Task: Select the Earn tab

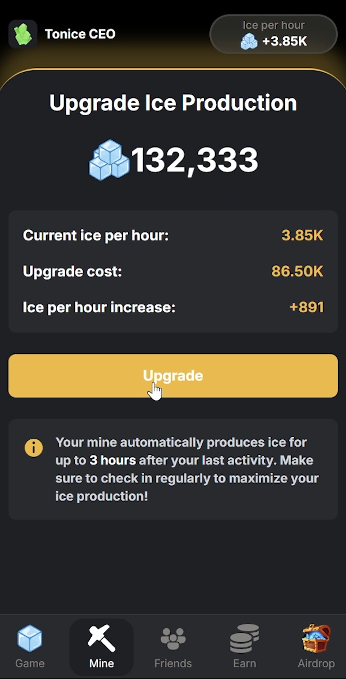Action: click(245, 647)
